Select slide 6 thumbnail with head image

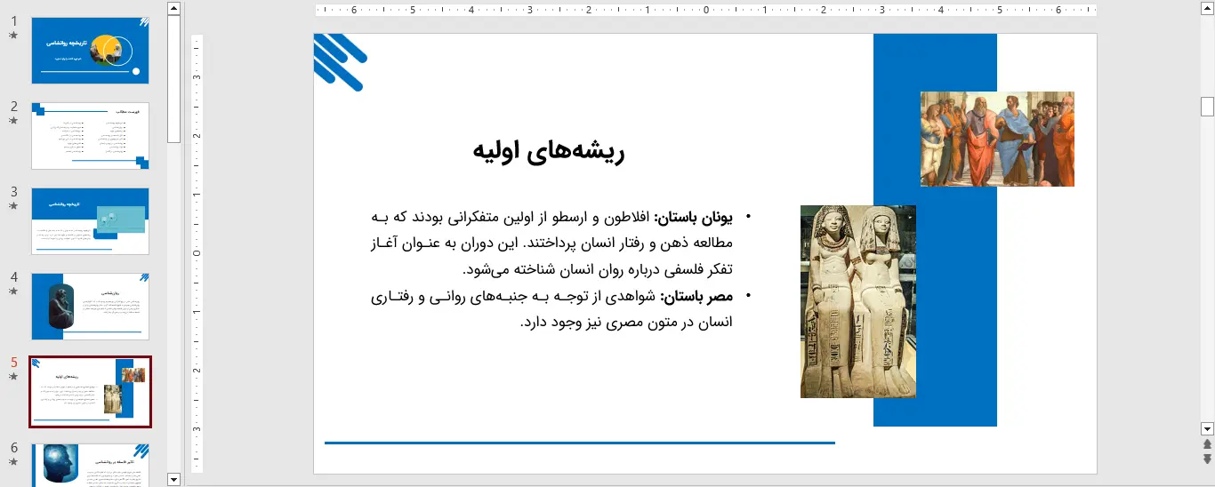(91, 465)
